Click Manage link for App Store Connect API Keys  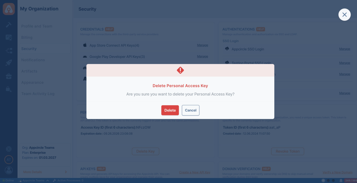pyautogui.click(x=202, y=45)
